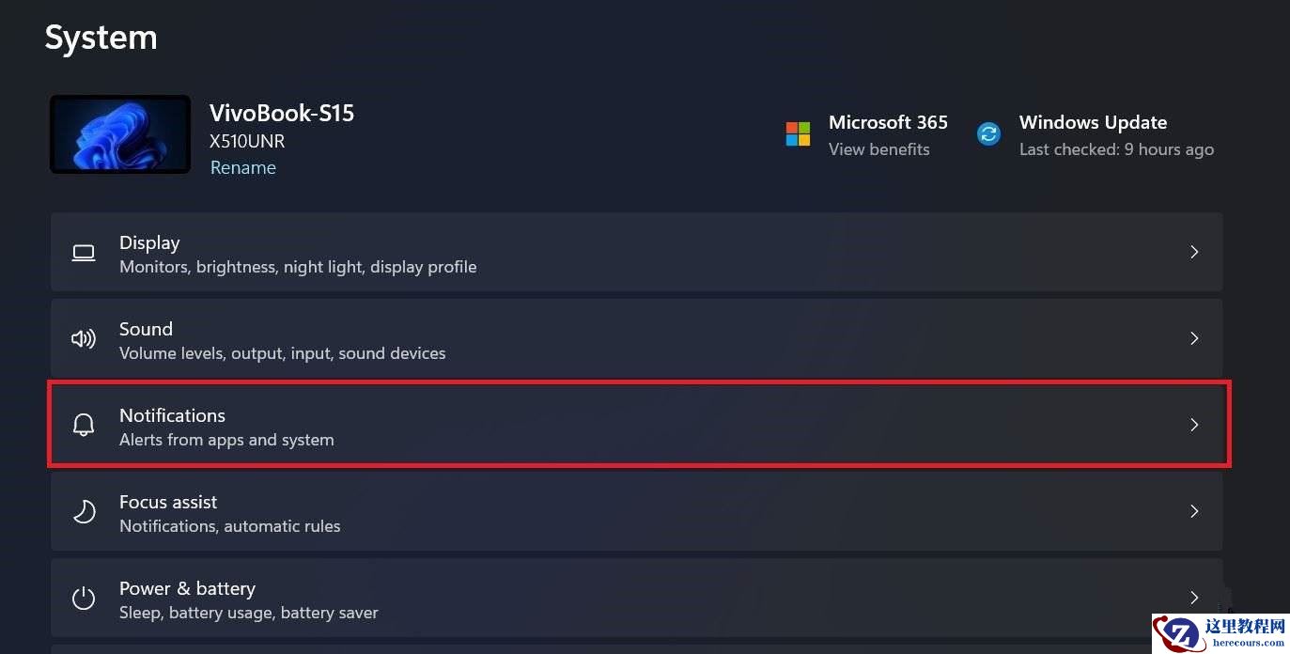The width and height of the screenshot is (1290, 654).
Task: Click the Windows Update sync icon
Action: [x=988, y=133]
